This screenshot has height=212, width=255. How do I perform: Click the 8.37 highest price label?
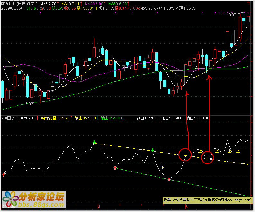[232, 15]
